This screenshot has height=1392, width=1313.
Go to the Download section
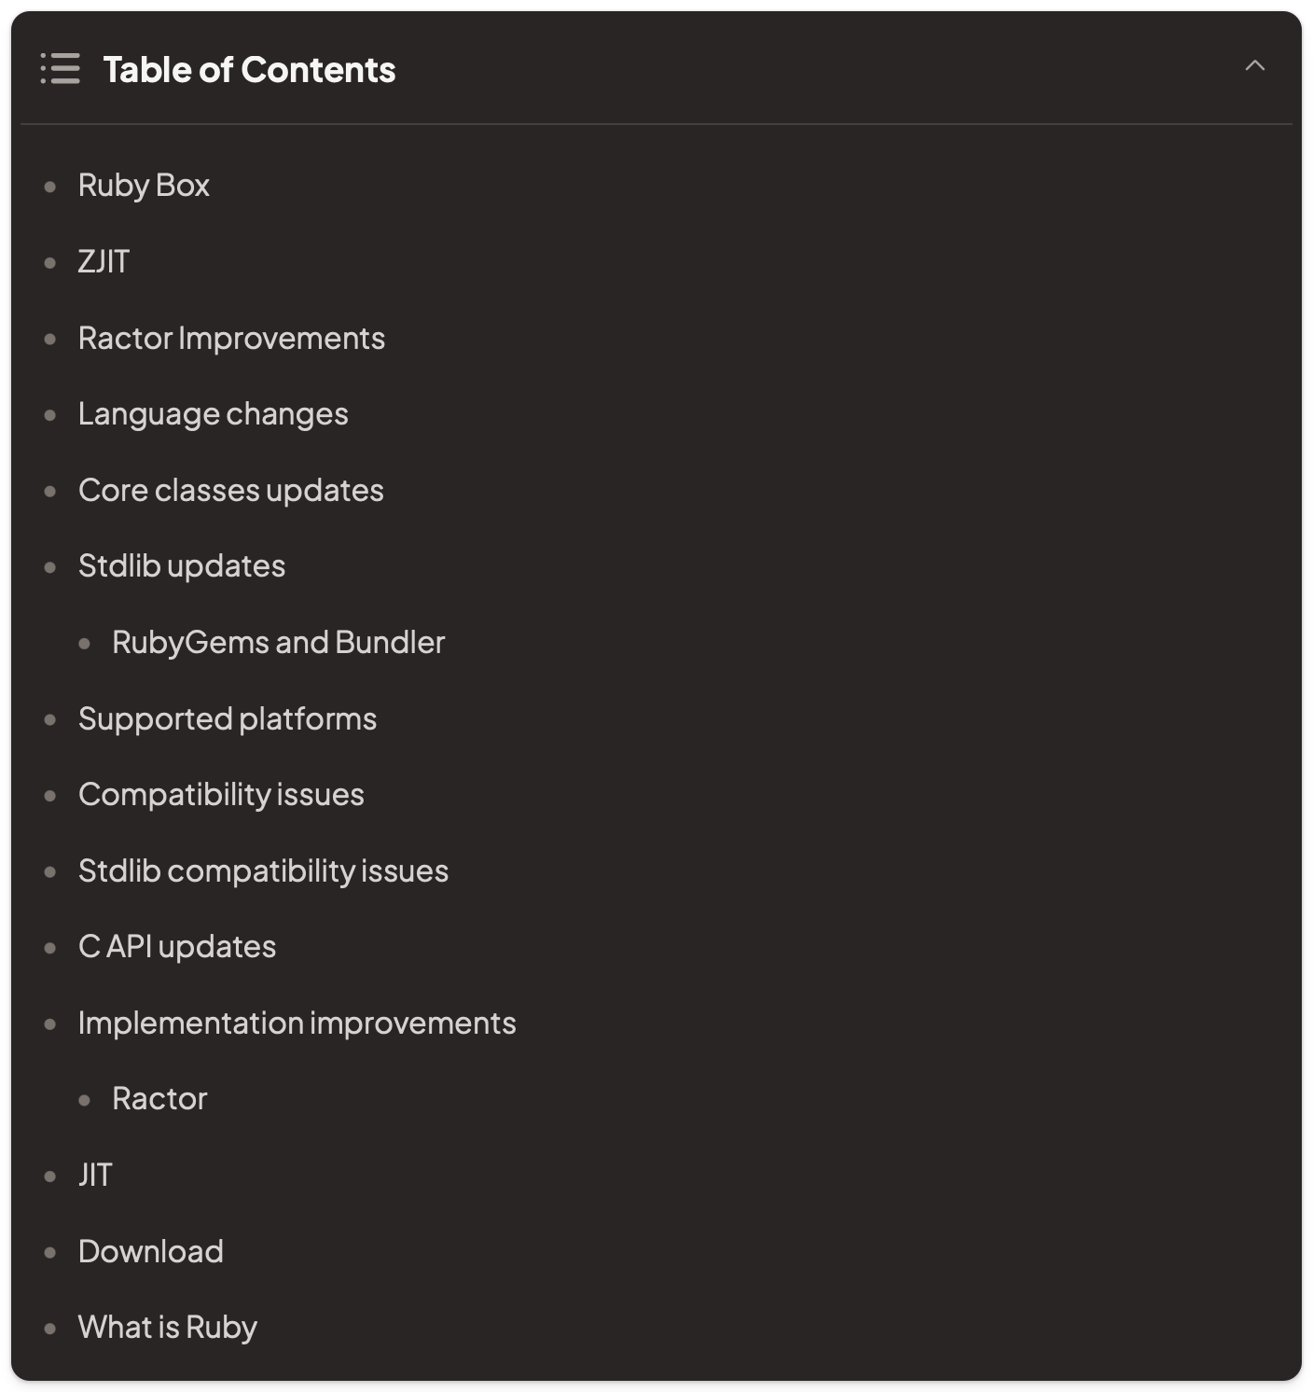(150, 1252)
